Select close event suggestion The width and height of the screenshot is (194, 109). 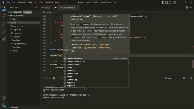pos(96,68)
